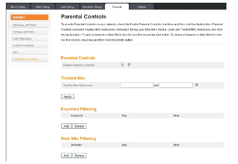Click Time header in Keyword Filtering table

click(176, 115)
